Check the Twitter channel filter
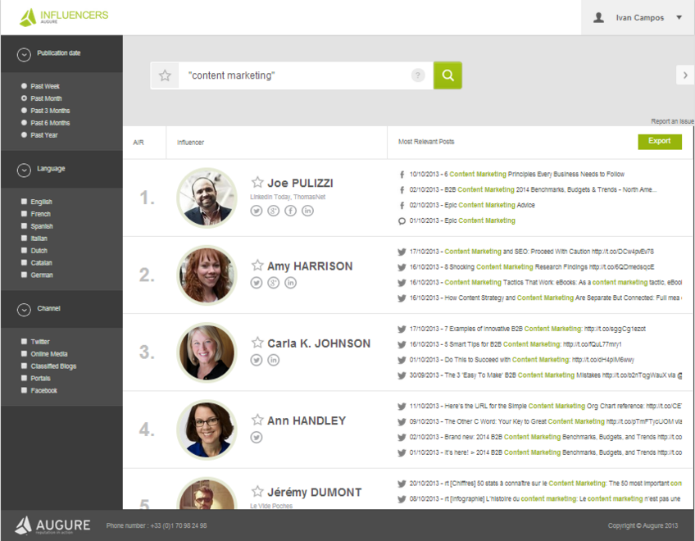The height and width of the screenshot is (541, 695). [x=25, y=342]
